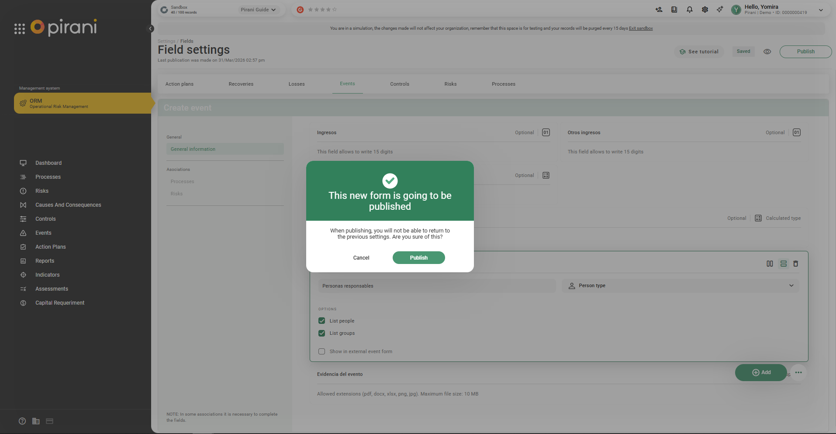Confirm with the Publish button in dialog
Screen dimensions: 836x434
(418, 258)
